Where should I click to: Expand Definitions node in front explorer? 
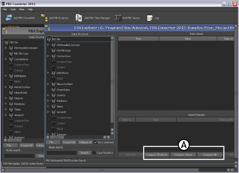[48, 73]
